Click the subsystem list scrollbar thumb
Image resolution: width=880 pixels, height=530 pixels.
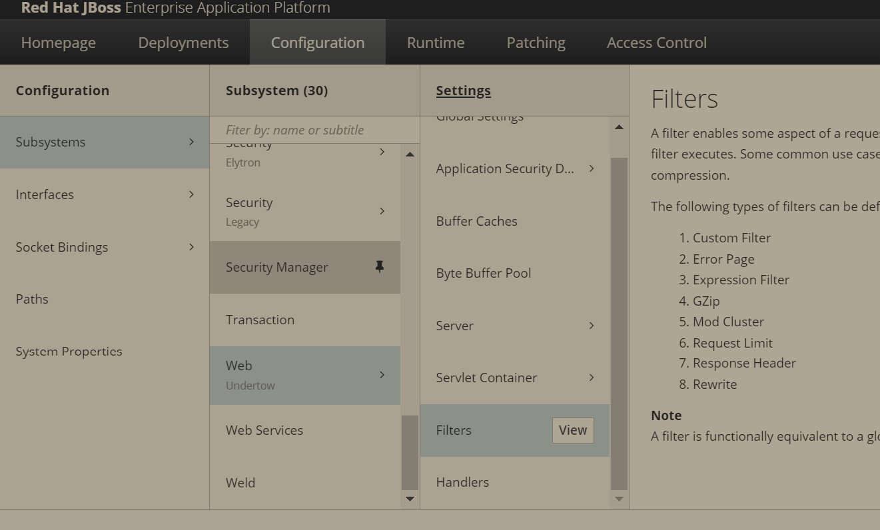pyautogui.click(x=410, y=453)
